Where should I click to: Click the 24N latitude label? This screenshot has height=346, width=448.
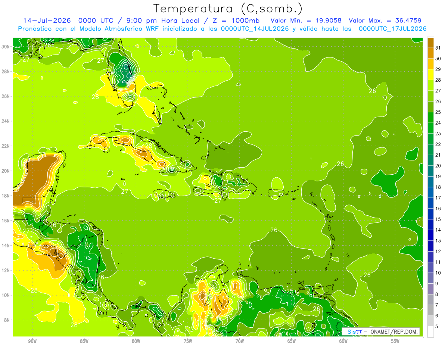tap(6, 121)
